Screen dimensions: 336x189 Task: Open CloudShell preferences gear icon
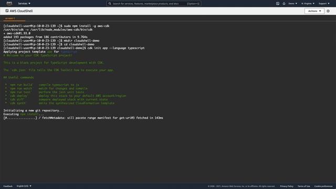coord(328,11)
